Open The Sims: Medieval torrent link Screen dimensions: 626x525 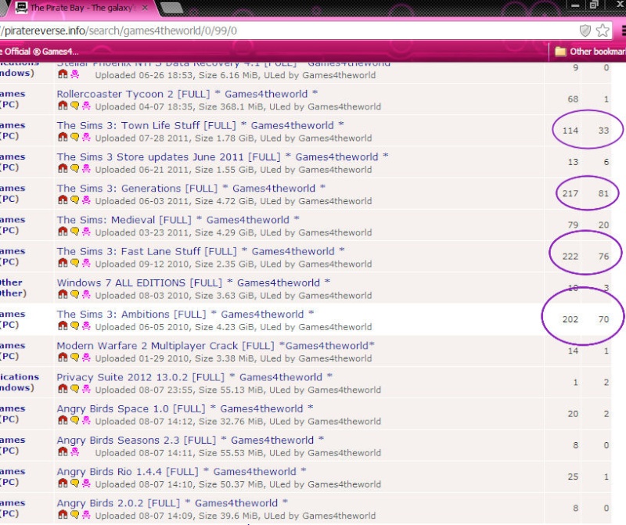tap(178, 220)
